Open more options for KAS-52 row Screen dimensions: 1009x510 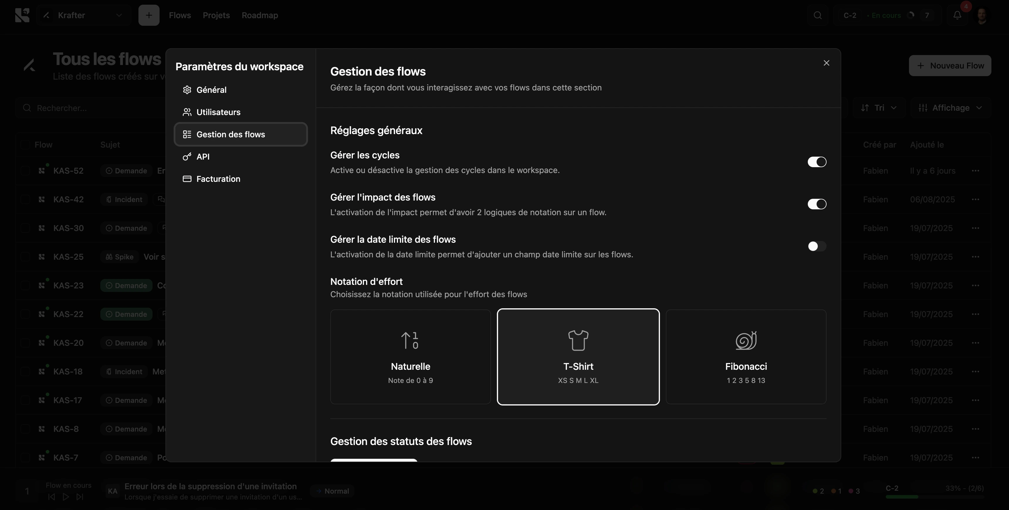tap(975, 171)
